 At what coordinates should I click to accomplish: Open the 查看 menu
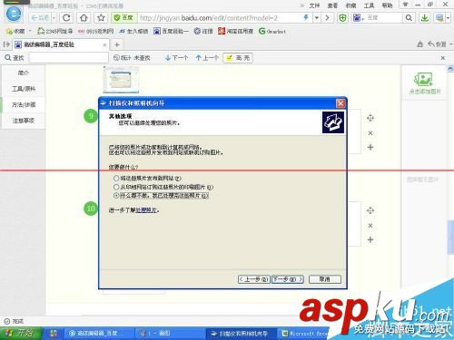pos(332,5)
